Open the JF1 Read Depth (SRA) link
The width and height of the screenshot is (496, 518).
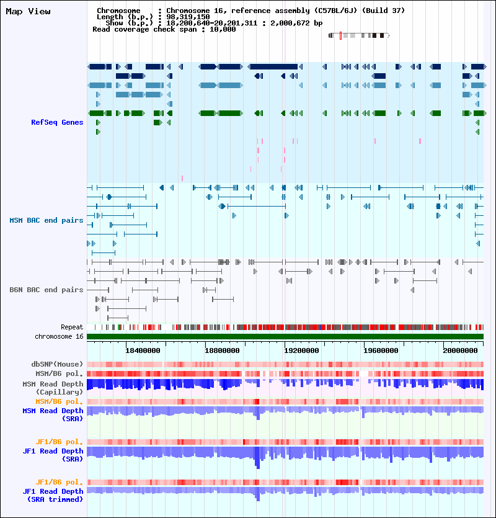pos(53,455)
